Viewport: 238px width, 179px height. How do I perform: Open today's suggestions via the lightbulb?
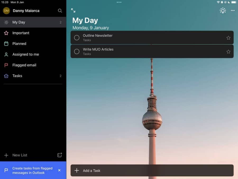pyautogui.click(x=223, y=11)
